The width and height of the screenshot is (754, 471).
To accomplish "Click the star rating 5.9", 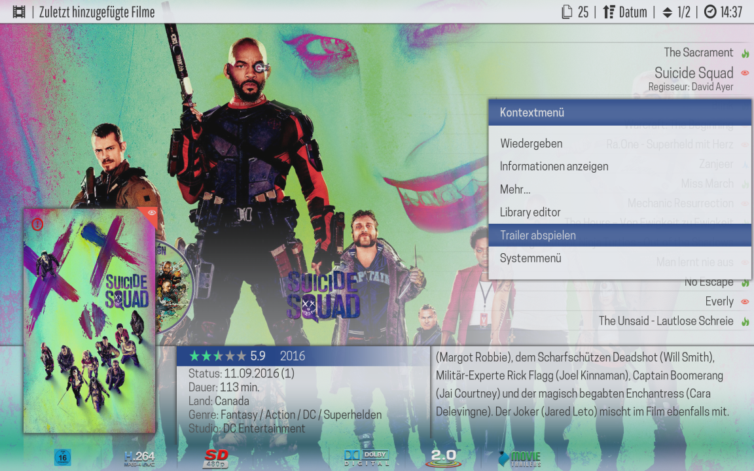I will pos(227,356).
